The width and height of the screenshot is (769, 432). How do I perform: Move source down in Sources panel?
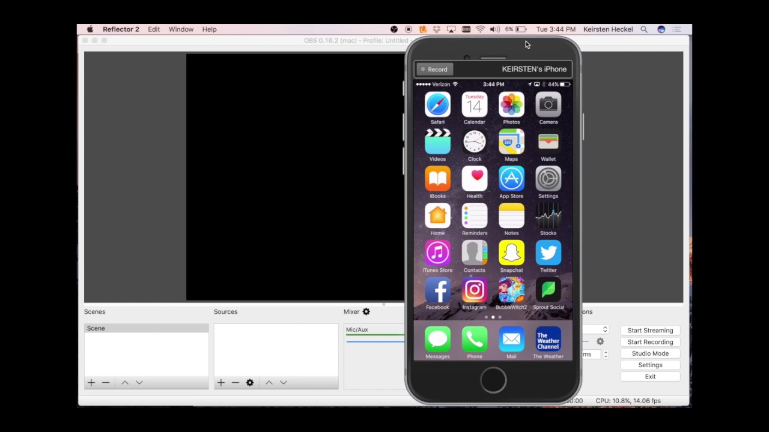click(284, 383)
